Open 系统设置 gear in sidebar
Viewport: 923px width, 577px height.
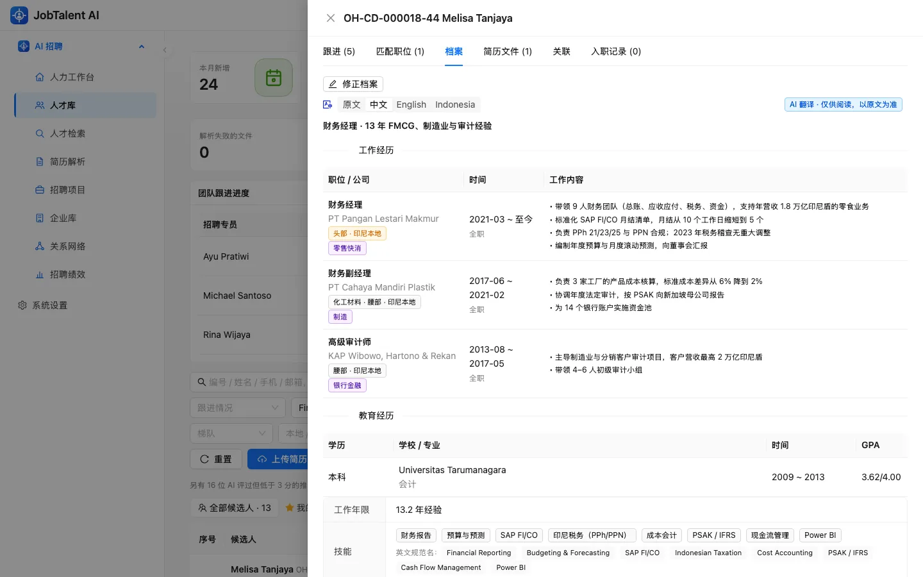pos(22,305)
